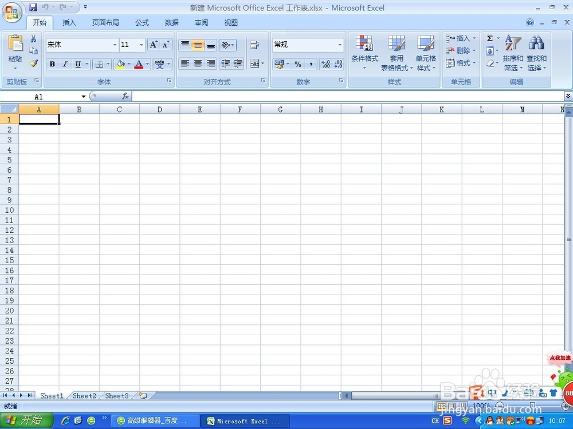Switch to the 审阅 ribbon tab
This screenshot has height=429, width=573.
point(201,23)
